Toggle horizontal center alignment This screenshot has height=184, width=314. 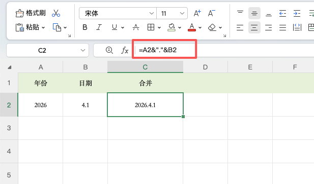(254, 27)
